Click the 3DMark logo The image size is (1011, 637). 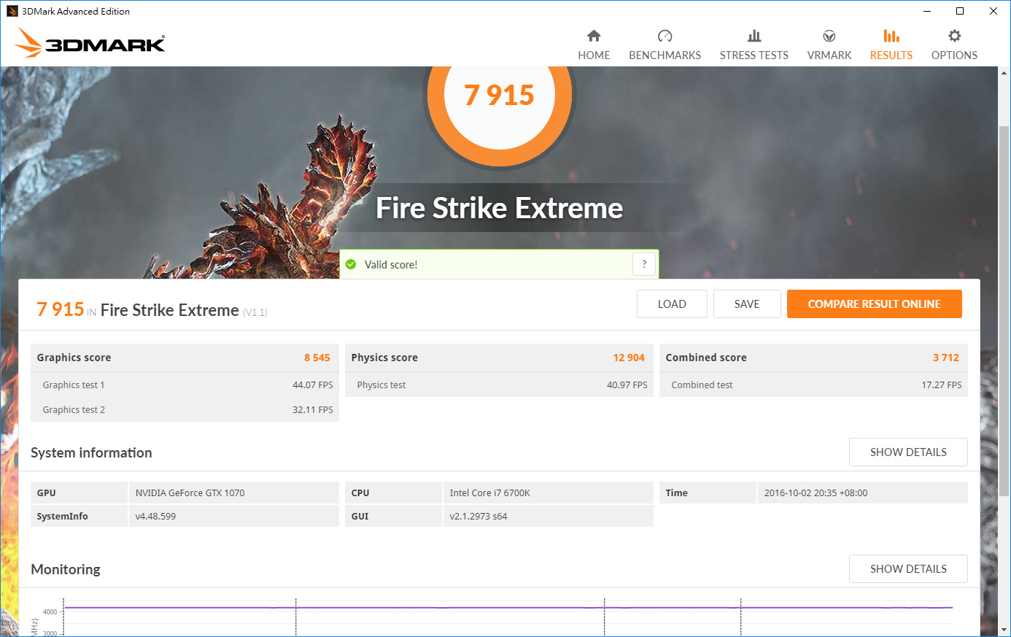pyautogui.click(x=90, y=43)
